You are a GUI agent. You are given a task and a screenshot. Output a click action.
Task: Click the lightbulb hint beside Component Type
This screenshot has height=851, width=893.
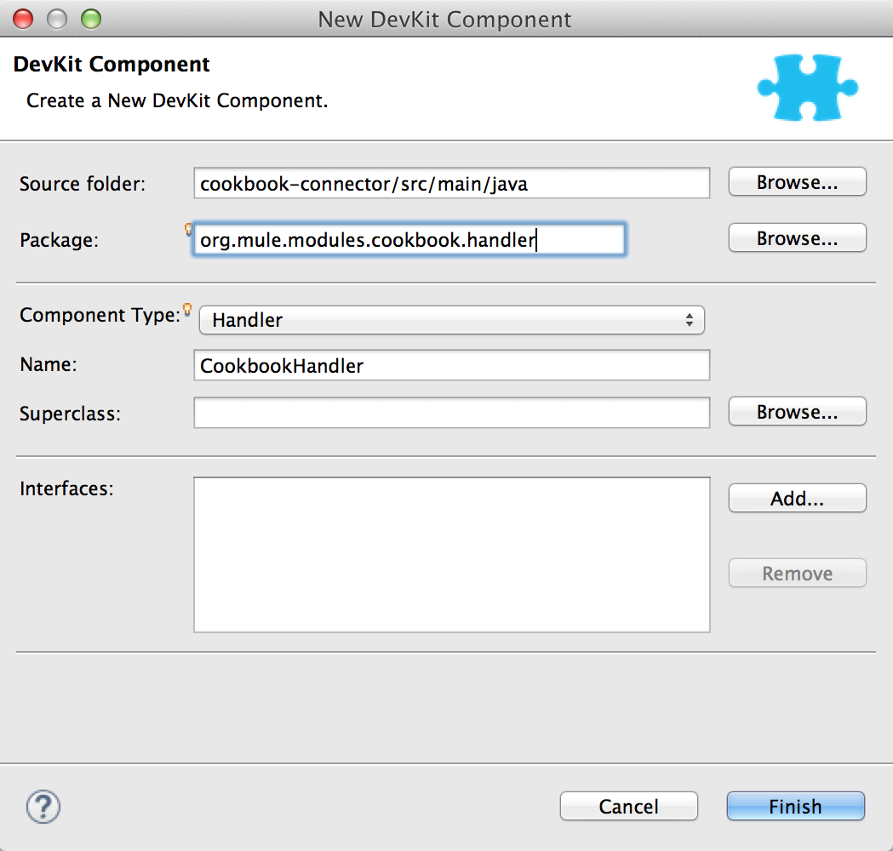click(x=188, y=310)
